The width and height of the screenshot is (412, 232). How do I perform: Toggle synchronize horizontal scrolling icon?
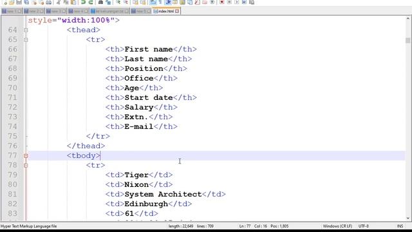pyautogui.click(x=143, y=3)
